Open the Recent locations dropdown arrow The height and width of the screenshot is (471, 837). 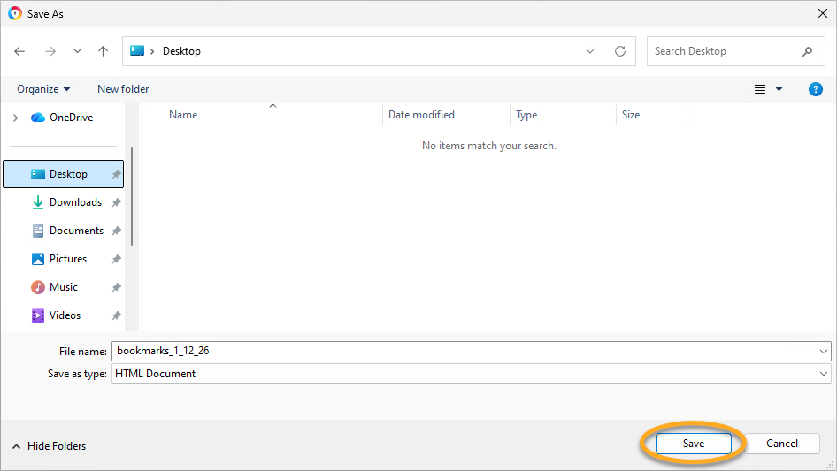pos(77,51)
